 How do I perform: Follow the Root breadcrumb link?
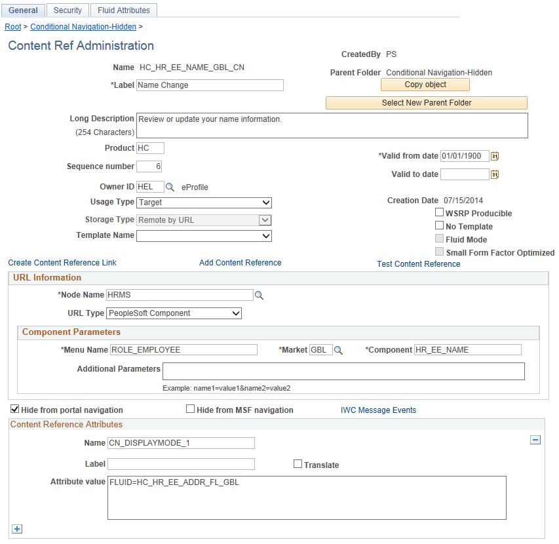click(12, 27)
